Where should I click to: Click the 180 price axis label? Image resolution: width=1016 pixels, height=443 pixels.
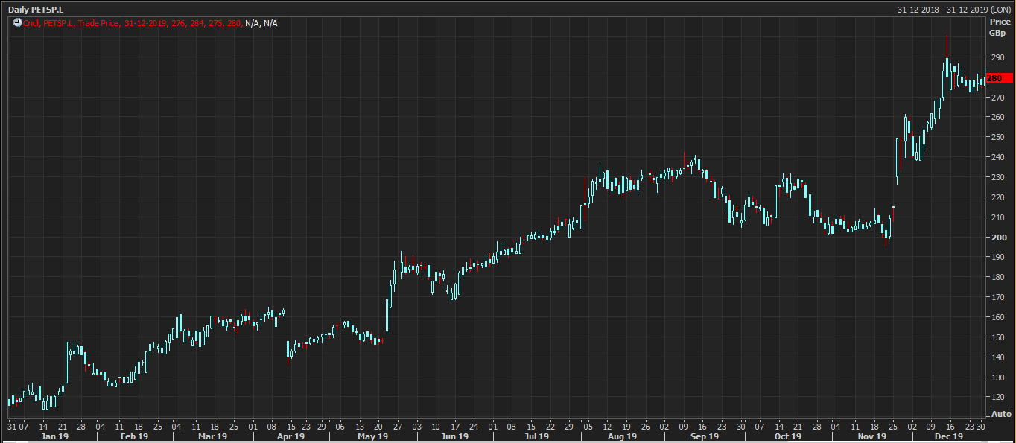pos(998,277)
